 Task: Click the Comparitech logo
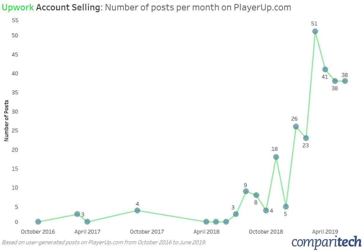(326, 241)
